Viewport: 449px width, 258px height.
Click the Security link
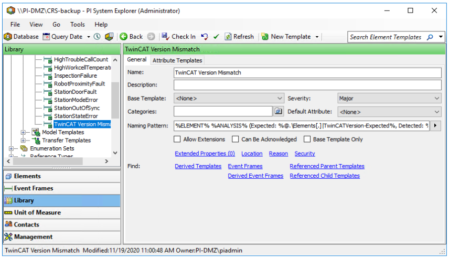(x=305, y=154)
